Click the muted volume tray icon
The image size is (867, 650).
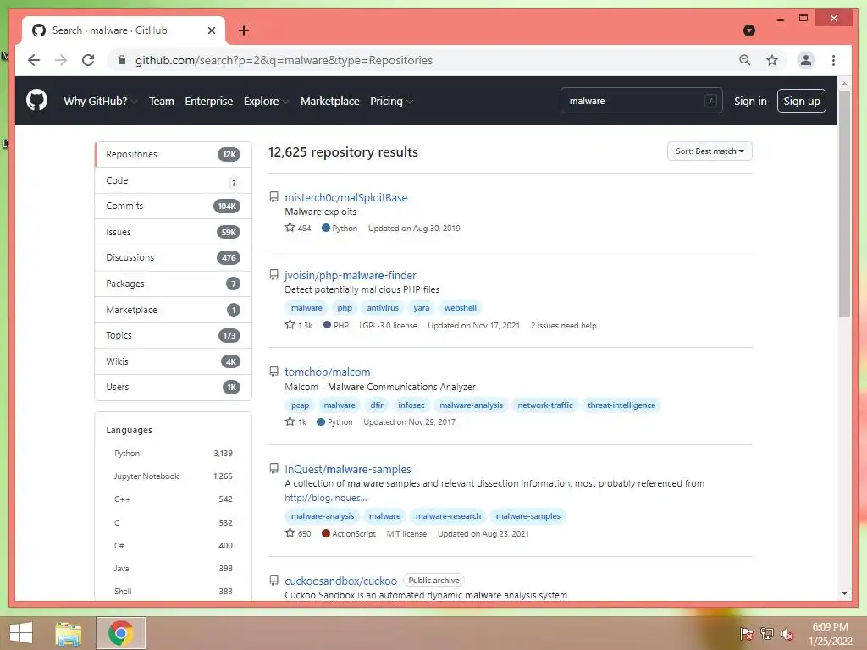(787, 634)
